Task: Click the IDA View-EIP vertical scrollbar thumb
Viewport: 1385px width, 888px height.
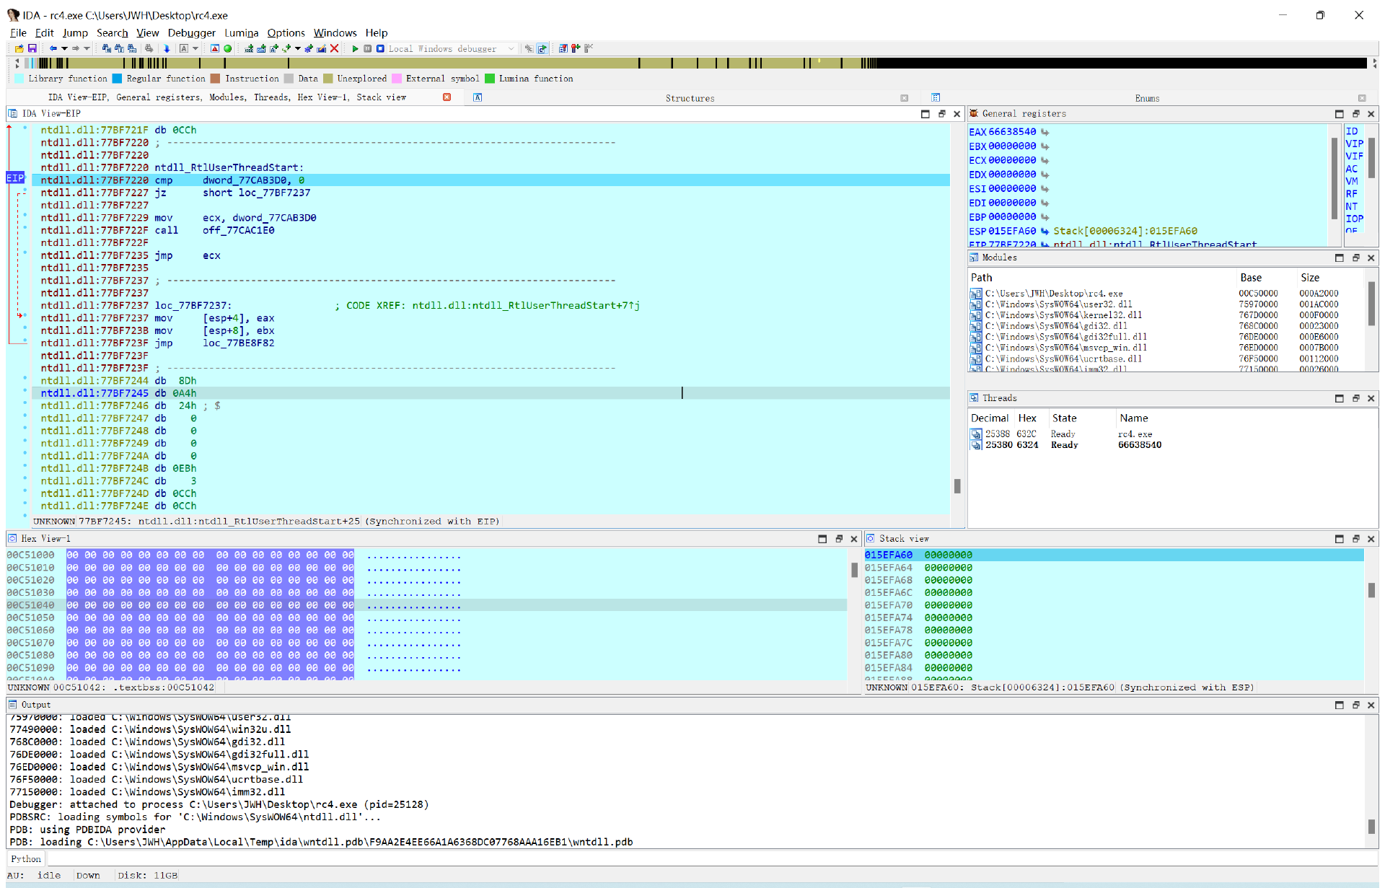Action: (957, 486)
